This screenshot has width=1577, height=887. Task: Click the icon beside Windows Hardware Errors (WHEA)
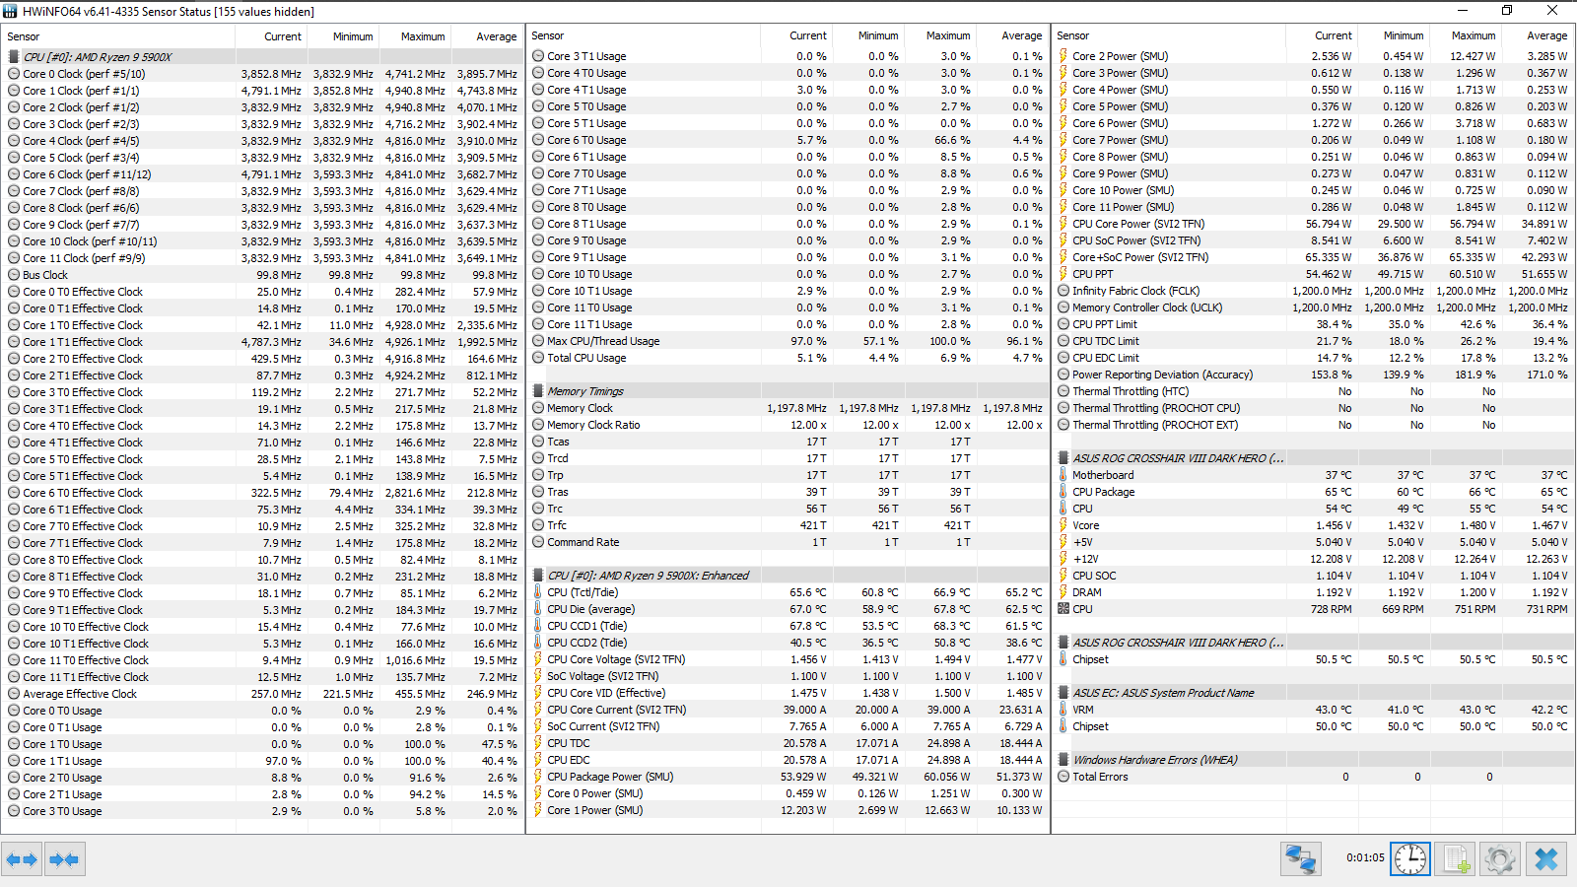click(1063, 760)
